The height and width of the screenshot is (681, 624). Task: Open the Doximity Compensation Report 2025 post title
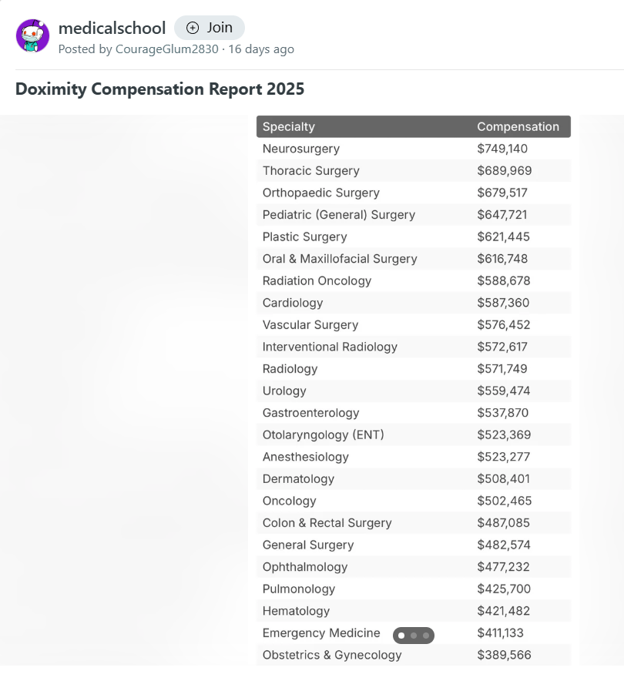coord(159,89)
